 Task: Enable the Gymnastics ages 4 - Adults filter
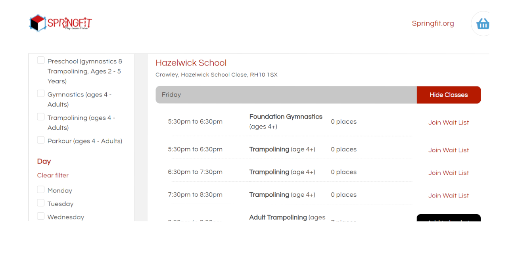41,94
